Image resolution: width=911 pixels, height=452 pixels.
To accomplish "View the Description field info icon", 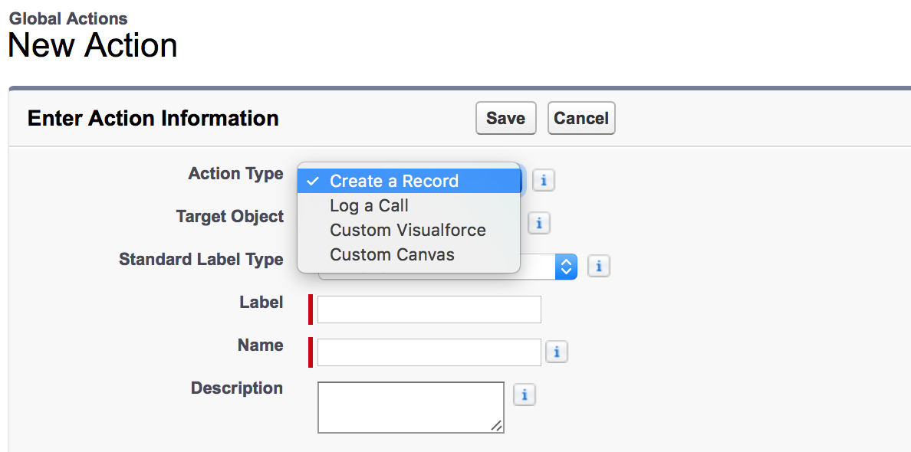I will coord(524,395).
